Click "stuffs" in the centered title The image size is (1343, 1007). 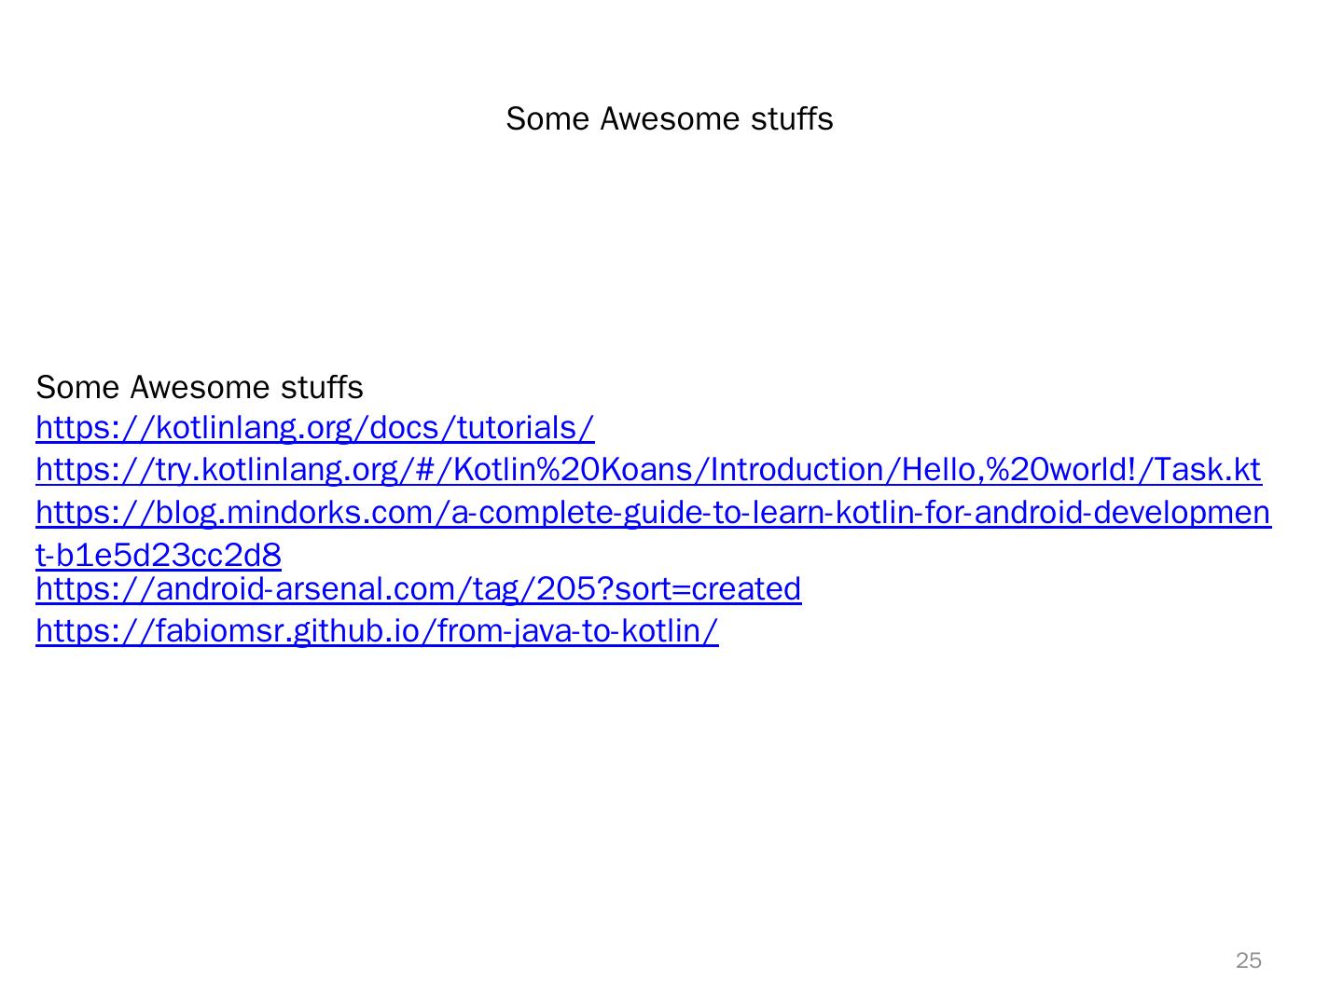pyautogui.click(x=791, y=119)
